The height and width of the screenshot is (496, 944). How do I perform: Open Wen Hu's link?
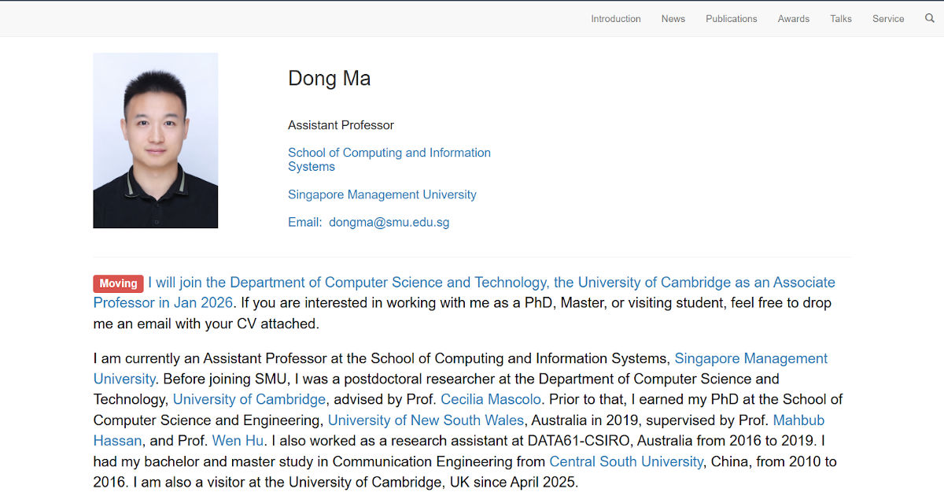click(x=238, y=440)
